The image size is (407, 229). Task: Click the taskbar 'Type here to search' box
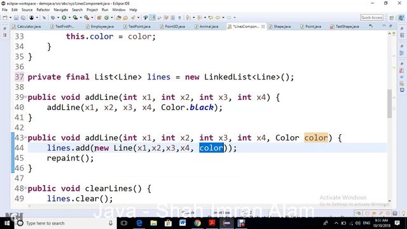click(65, 223)
